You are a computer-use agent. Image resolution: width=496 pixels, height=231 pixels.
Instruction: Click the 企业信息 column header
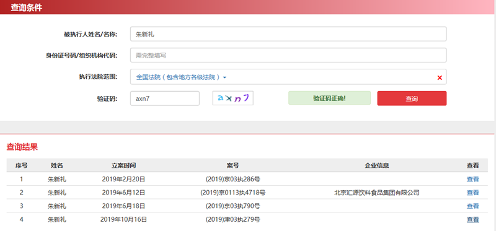coord(377,165)
